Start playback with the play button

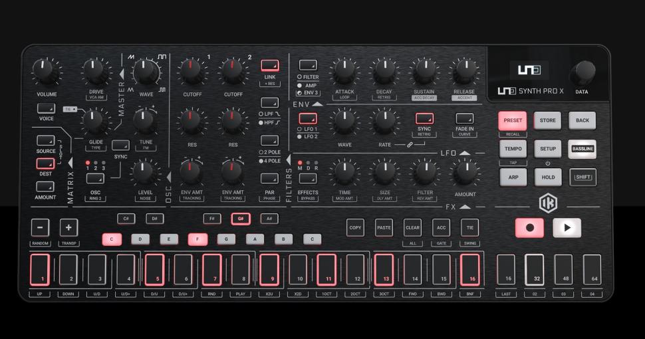(567, 228)
